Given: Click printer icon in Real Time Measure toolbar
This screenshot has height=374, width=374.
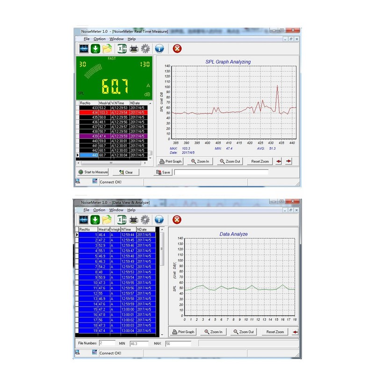Looking at the screenshot, I should 134,49.
